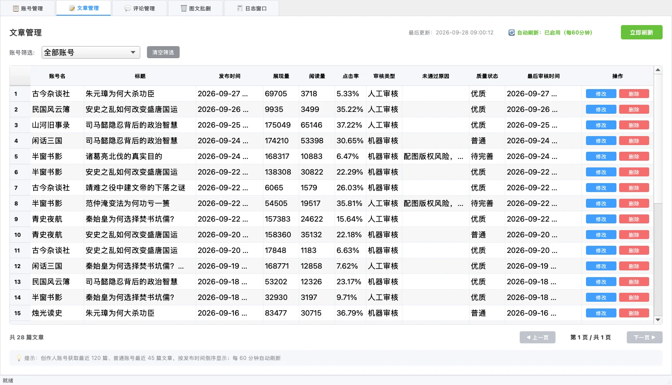Screen dimensions: 672x385
Task: Click the 就绪 status bar text
Action: (8, 381)
